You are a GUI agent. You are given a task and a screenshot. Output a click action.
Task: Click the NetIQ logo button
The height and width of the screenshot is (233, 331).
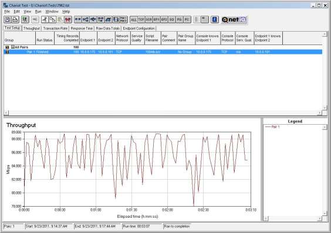click(x=234, y=19)
